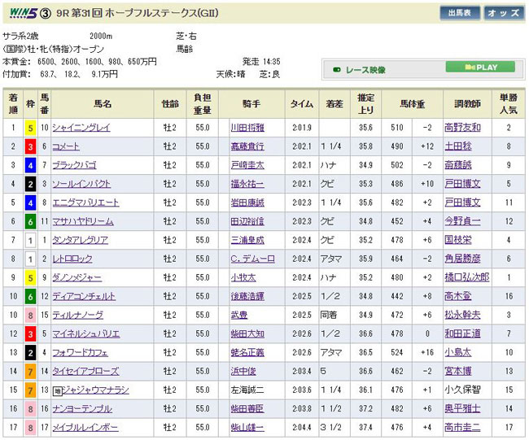This screenshot has width=529, height=440.
Task: Open trainer 高野友和's page
Action: (x=462, y=128)
